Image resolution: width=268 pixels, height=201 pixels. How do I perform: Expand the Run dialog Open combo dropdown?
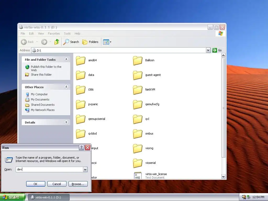85,169
